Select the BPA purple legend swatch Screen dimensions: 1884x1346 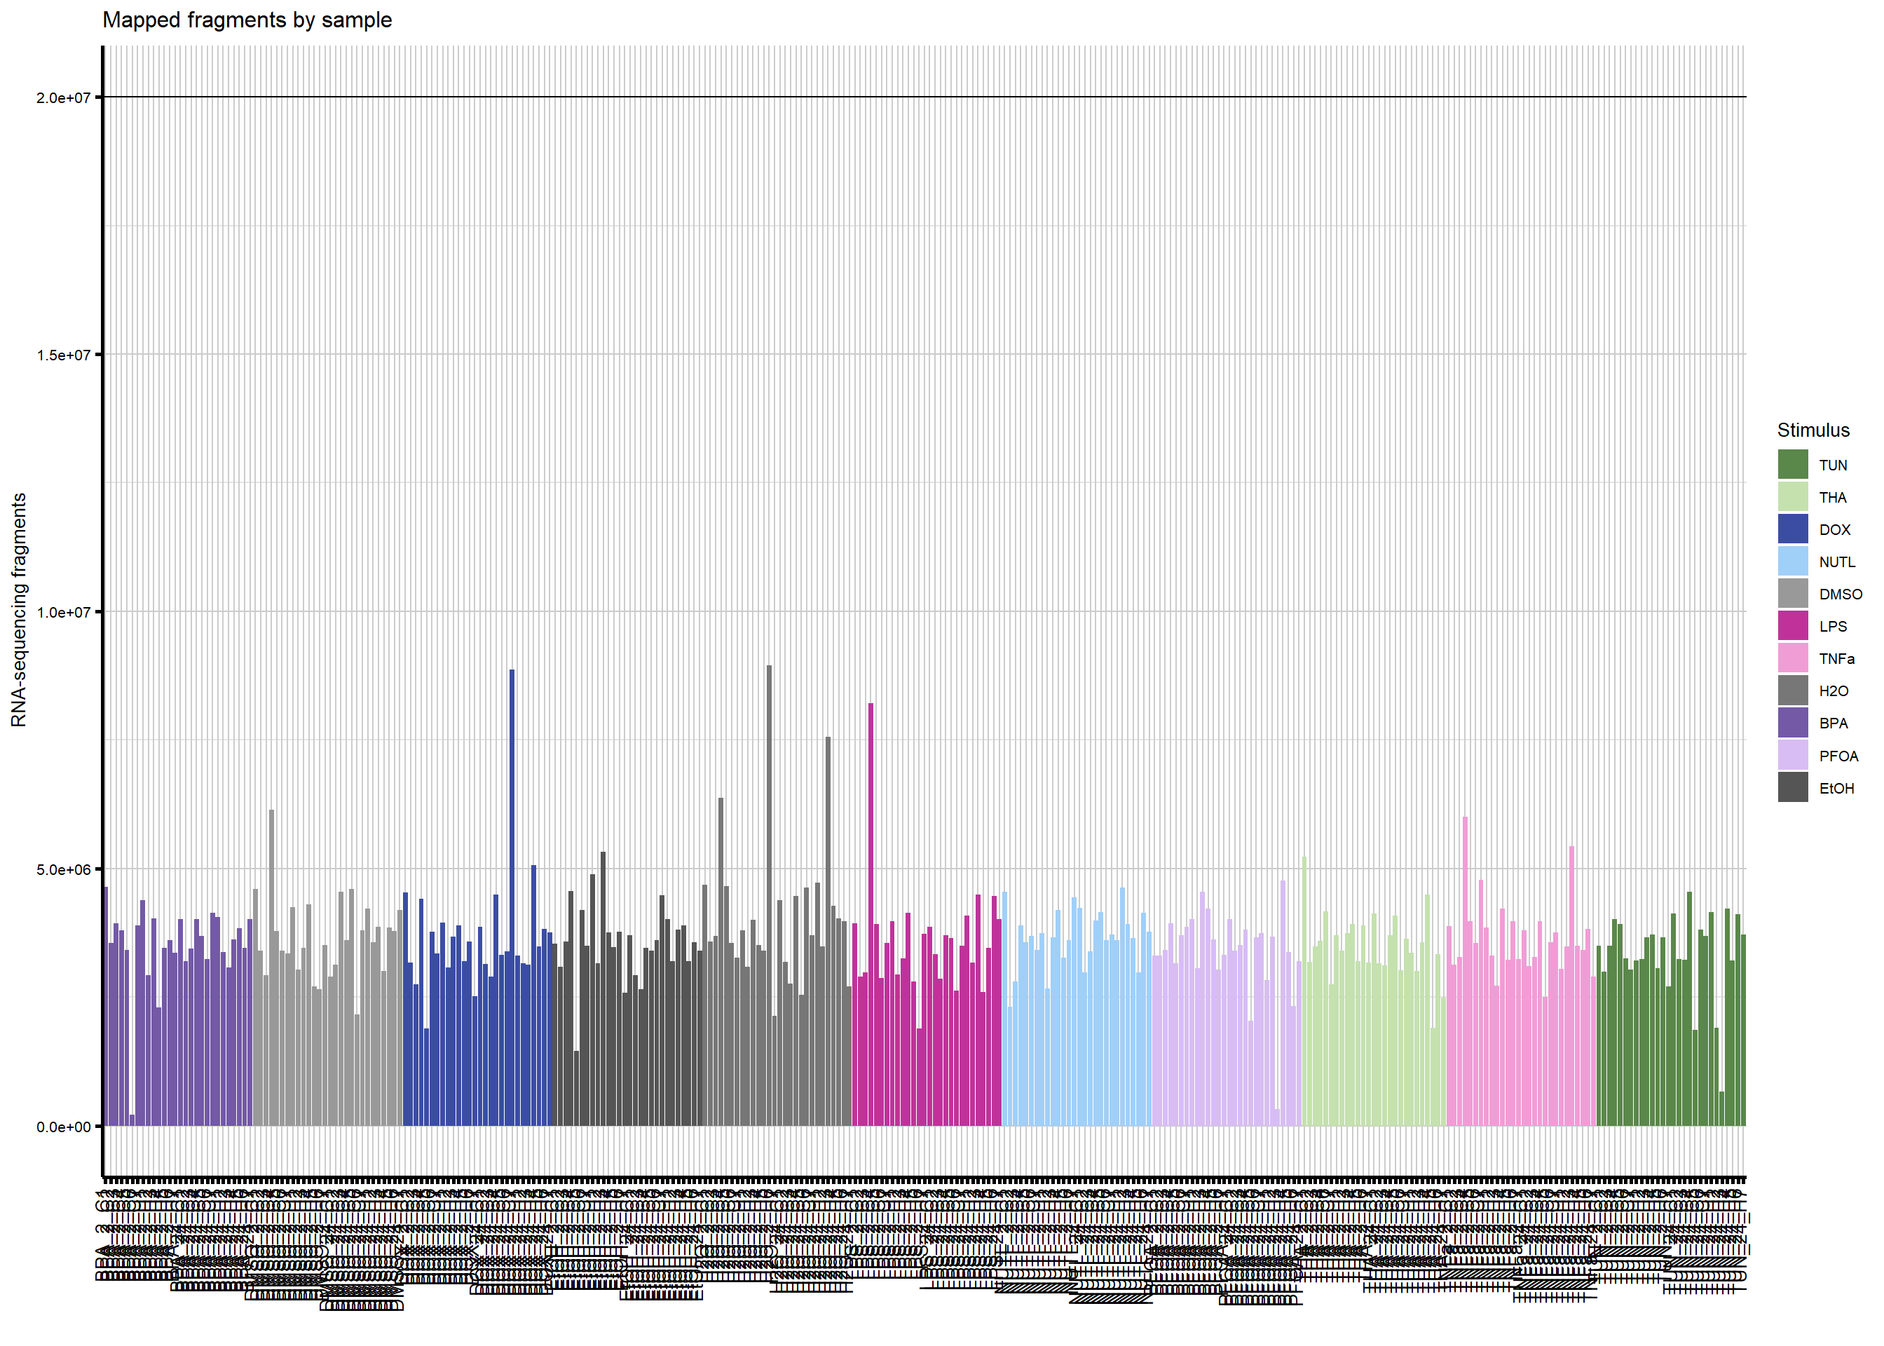[1792, 723]
